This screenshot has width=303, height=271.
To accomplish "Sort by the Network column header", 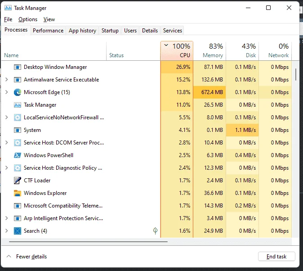I will point(275,51).
